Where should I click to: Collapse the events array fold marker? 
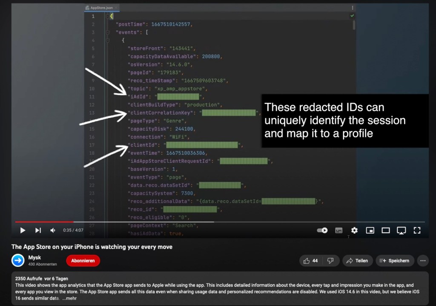[x=107, y=32]
